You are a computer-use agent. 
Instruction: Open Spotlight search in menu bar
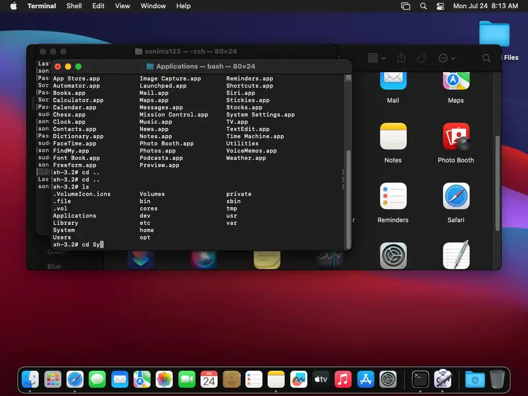pos(423,6)
